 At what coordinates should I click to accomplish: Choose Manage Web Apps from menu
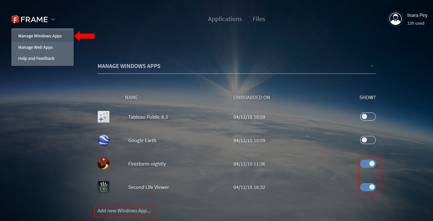(x=36, y=47)
